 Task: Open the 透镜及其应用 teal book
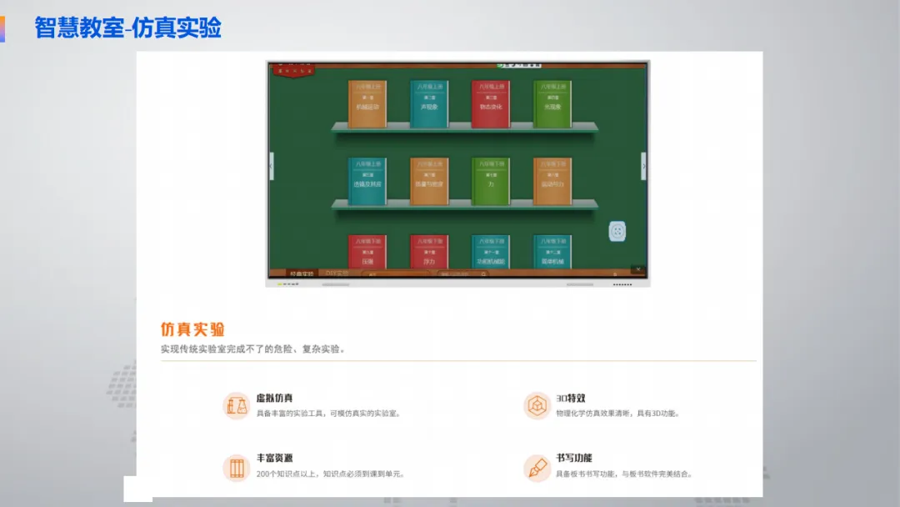367,182
